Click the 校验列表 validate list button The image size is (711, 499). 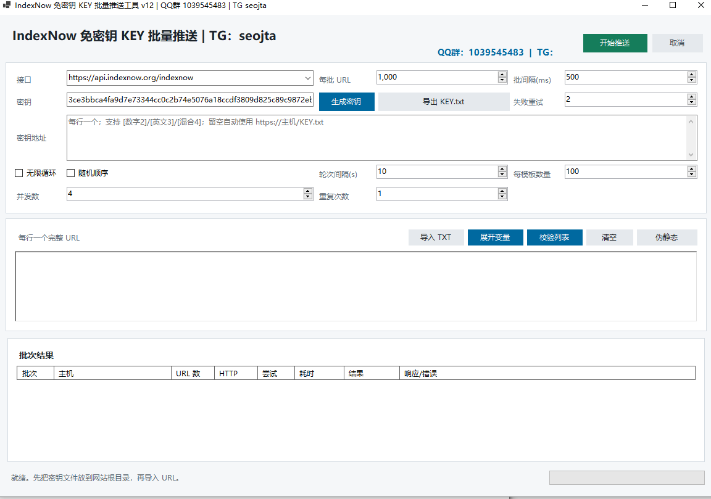click(555, 237)
